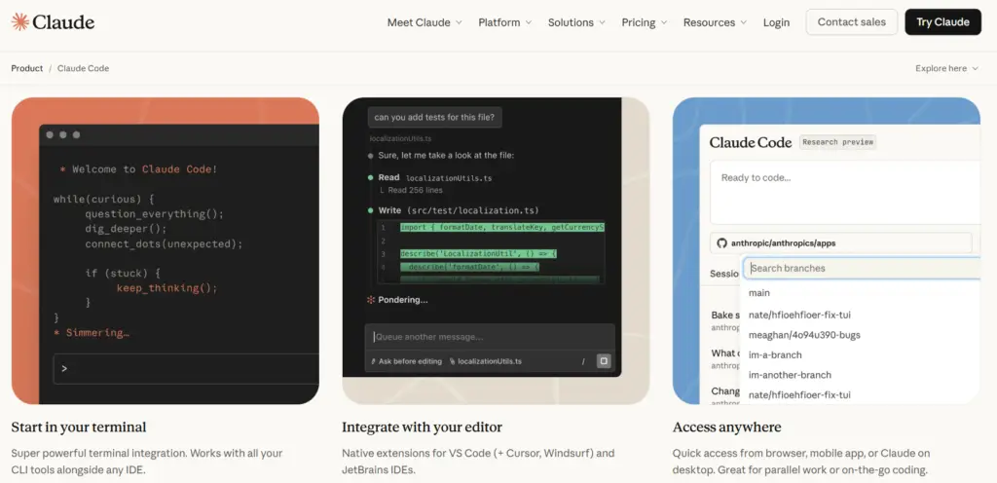The width and height of the screenshot is (997, 483).
Task: Select the meaghan/4o94u390-bugs branch
Action: (x=804, y=335)
